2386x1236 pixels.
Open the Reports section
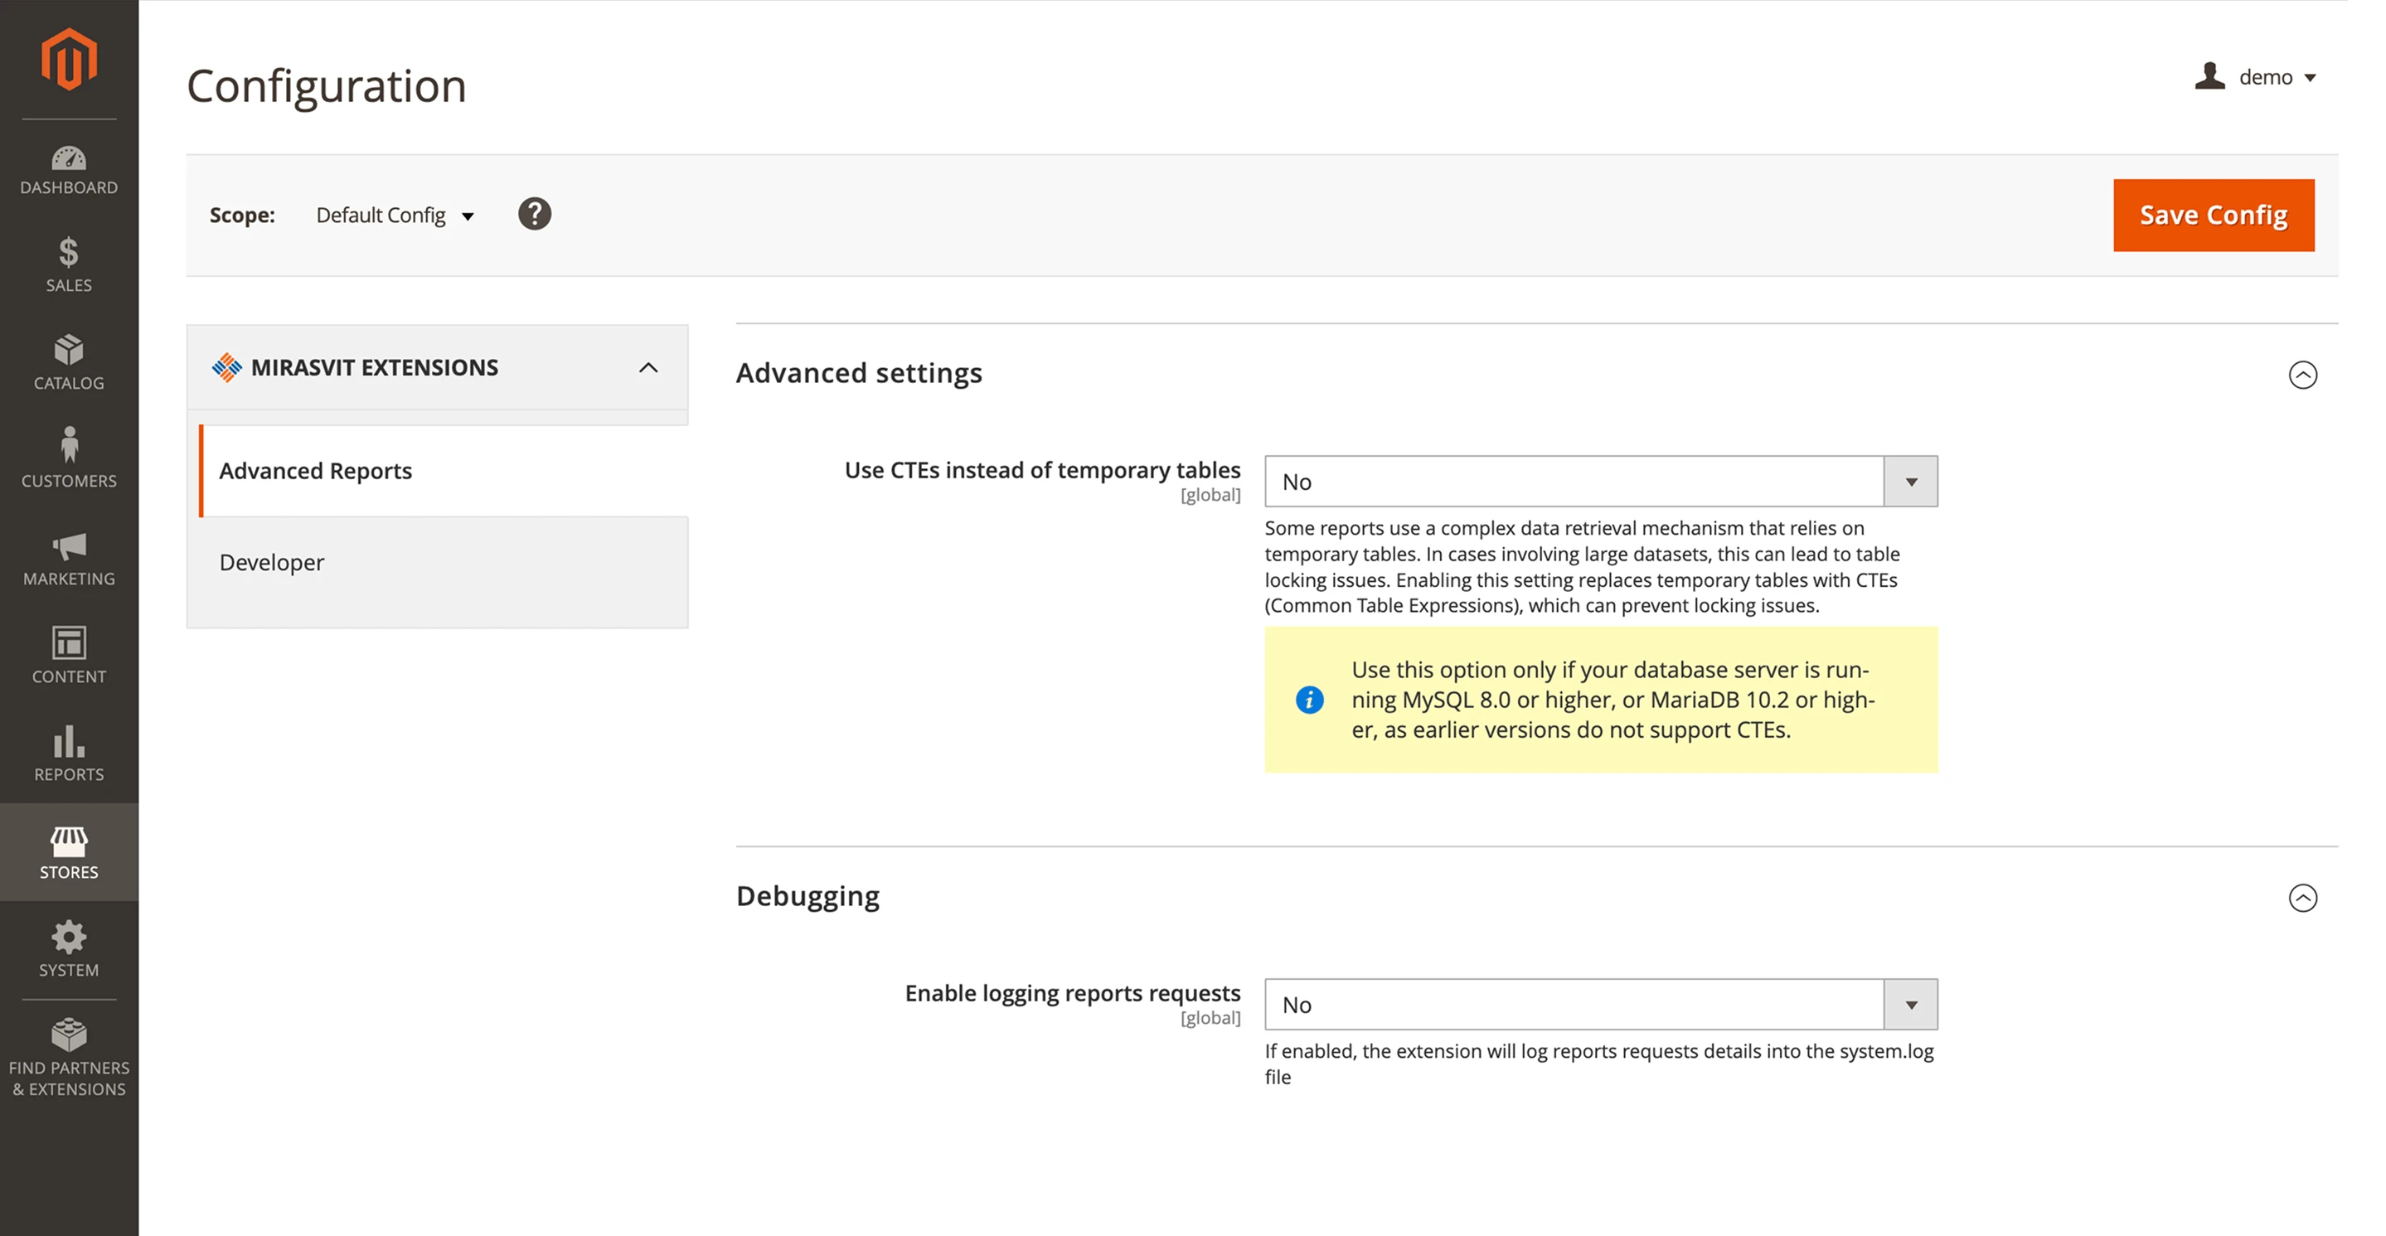tap(69, 752)
